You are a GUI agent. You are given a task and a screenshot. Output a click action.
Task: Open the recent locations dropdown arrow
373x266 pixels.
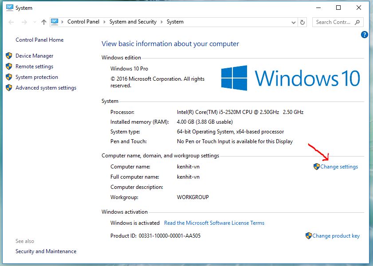click(x=34, y=22)
